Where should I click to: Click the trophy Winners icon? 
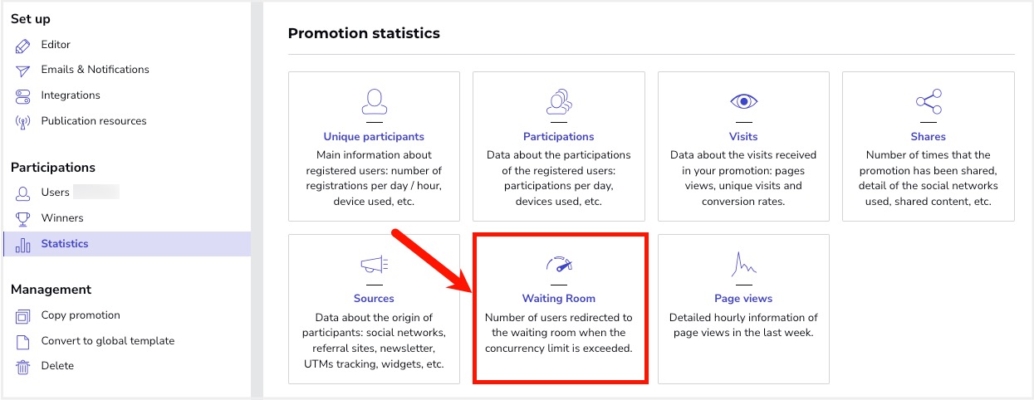coord(23,218)
